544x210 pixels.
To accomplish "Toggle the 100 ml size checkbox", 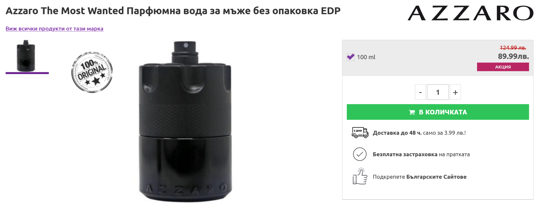I will pos(350,57).
